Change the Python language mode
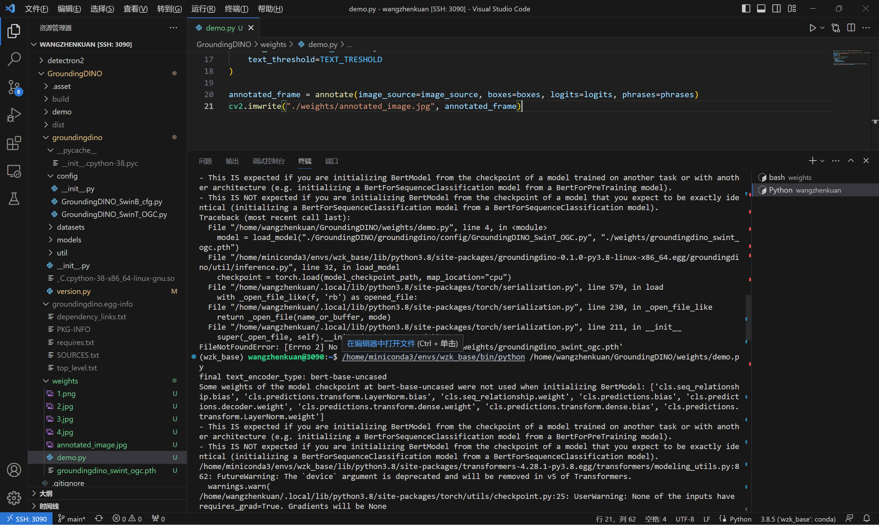The height and width of the screenshot is (525, 879). pyautogui.click(x=740, y=518)
